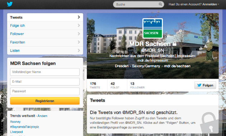Viewport: 226px width, 136px height.
Task: Click the chevron on the Favoriten row
Action: point(79,42)
